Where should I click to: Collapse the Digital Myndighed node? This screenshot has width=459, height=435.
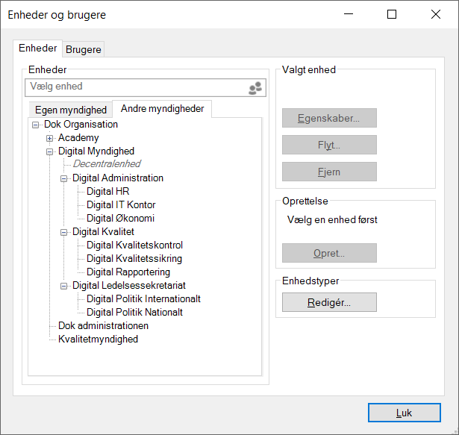click(50, 151)
